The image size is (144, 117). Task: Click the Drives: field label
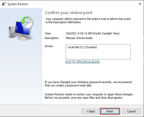(x=49, y=46)
